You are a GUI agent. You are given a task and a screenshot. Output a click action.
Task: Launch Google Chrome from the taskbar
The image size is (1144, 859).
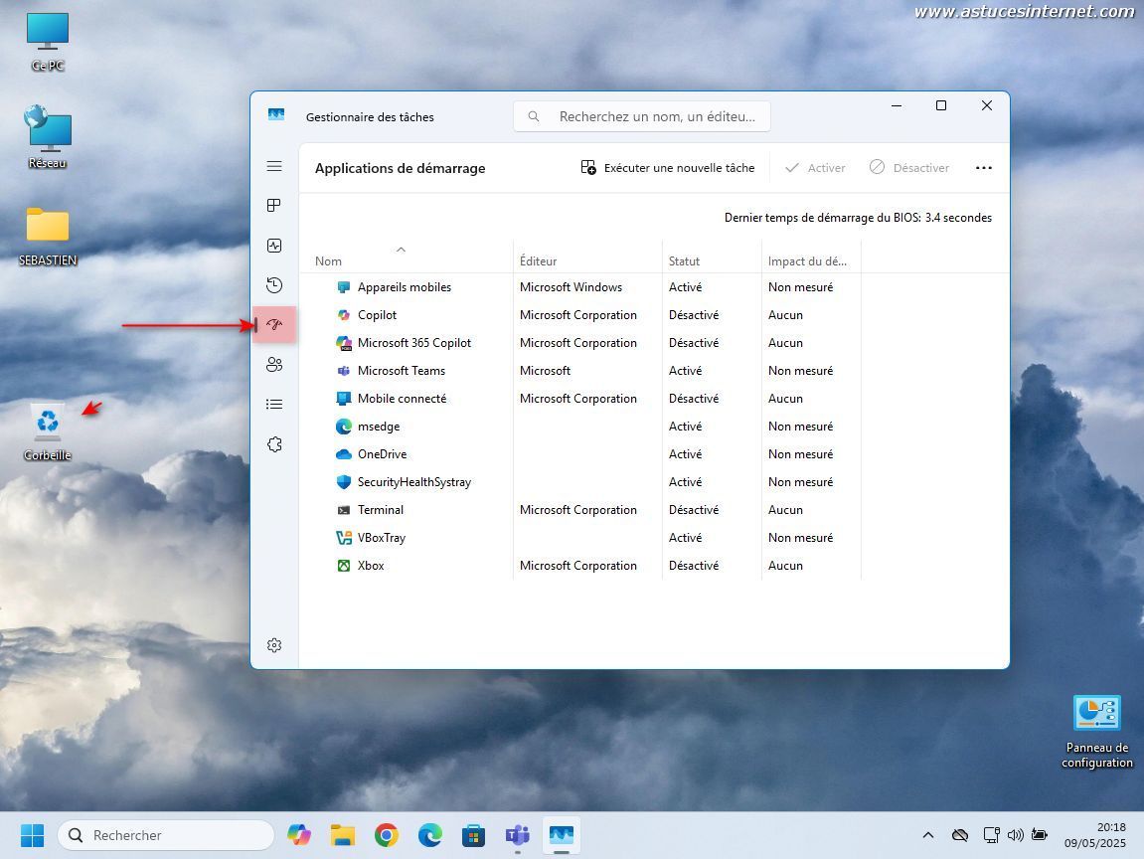pyautogui.click(x=387, y=834)
